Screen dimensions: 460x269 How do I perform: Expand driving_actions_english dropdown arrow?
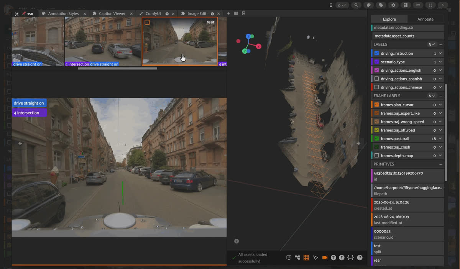pos(440,70)
